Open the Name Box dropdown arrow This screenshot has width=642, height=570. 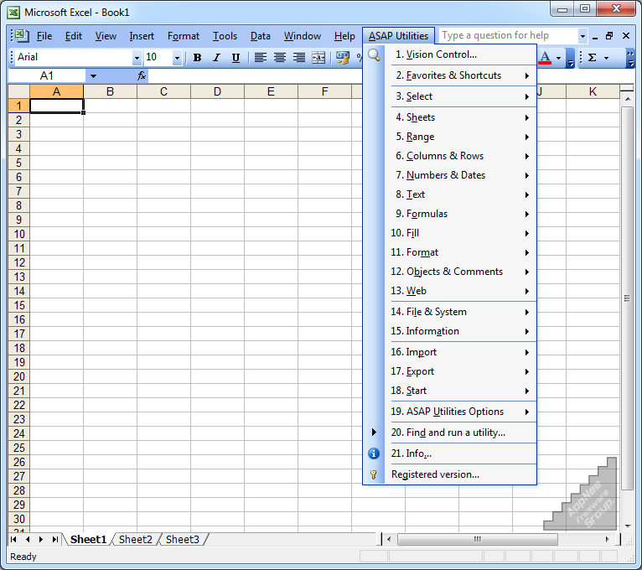tap(93, 75)
